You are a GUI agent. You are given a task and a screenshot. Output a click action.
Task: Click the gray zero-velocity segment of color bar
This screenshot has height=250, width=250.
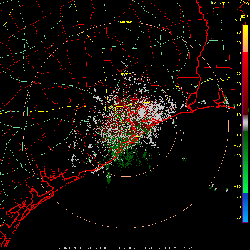245,123
